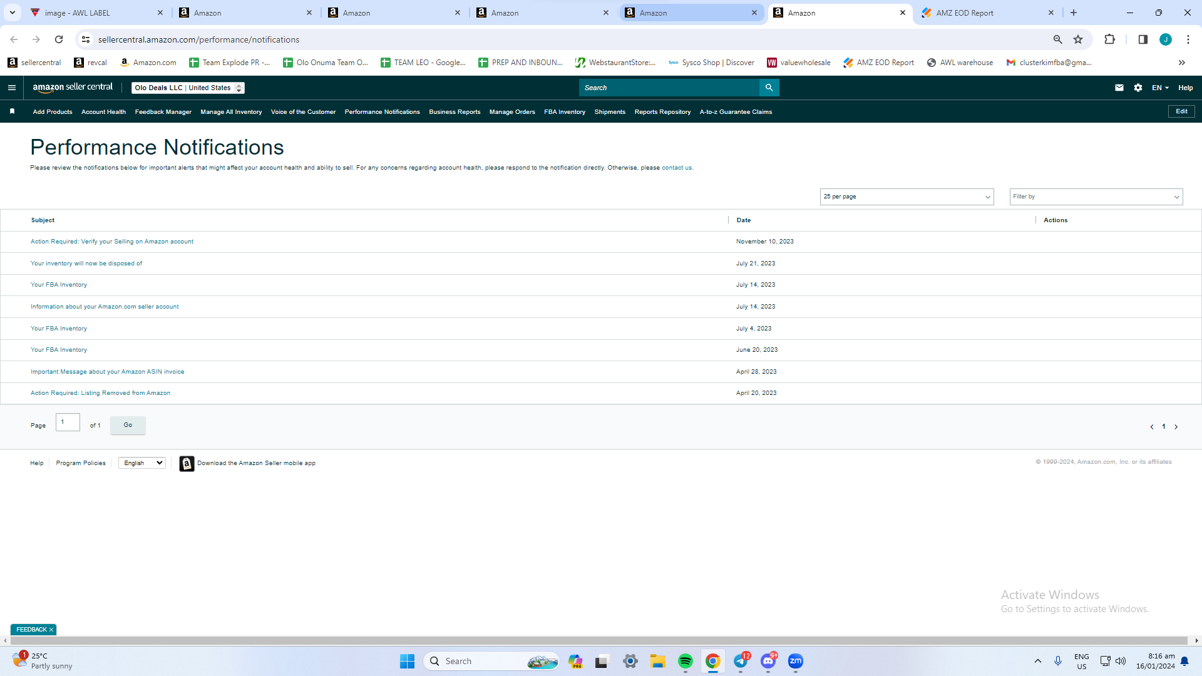This screenshot has height=676, width=1202.
Task: Open the buyer messages envelope icon
Action: pyautogui.click(x=1119, y=88)
